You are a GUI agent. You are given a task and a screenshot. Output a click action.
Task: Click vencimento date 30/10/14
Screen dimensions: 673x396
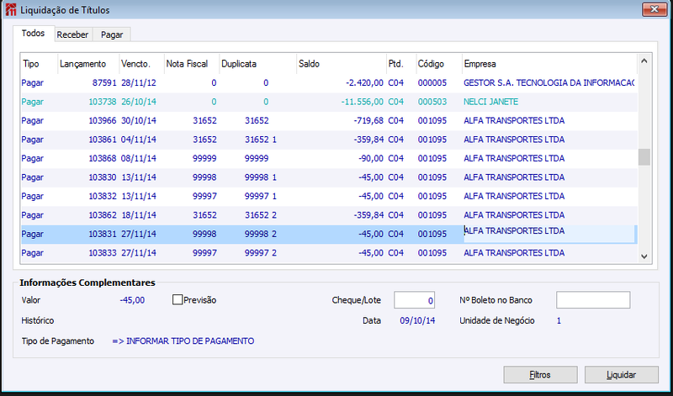(138, 120)
